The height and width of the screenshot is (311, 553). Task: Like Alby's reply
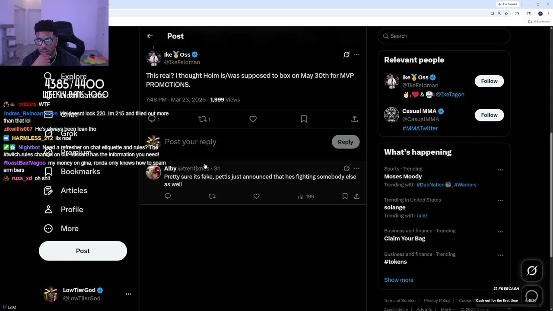point(256,196)
